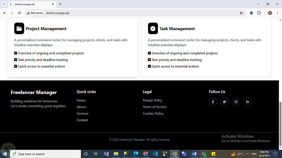Toggle Task Management overview of projects checkbox
282x158 pixels.
click(149, 53)
